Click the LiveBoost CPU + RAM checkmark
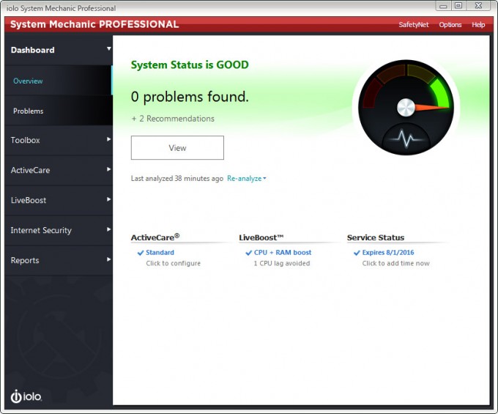The height and width of the screenshot is (414, 498). (x=249, y=253)
